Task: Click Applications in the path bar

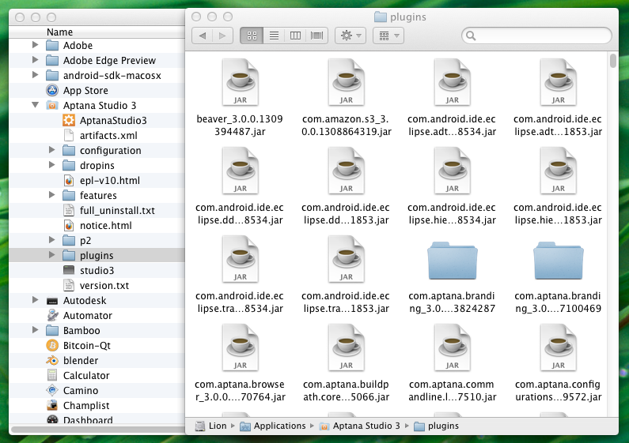Action: tap(273, 426)
